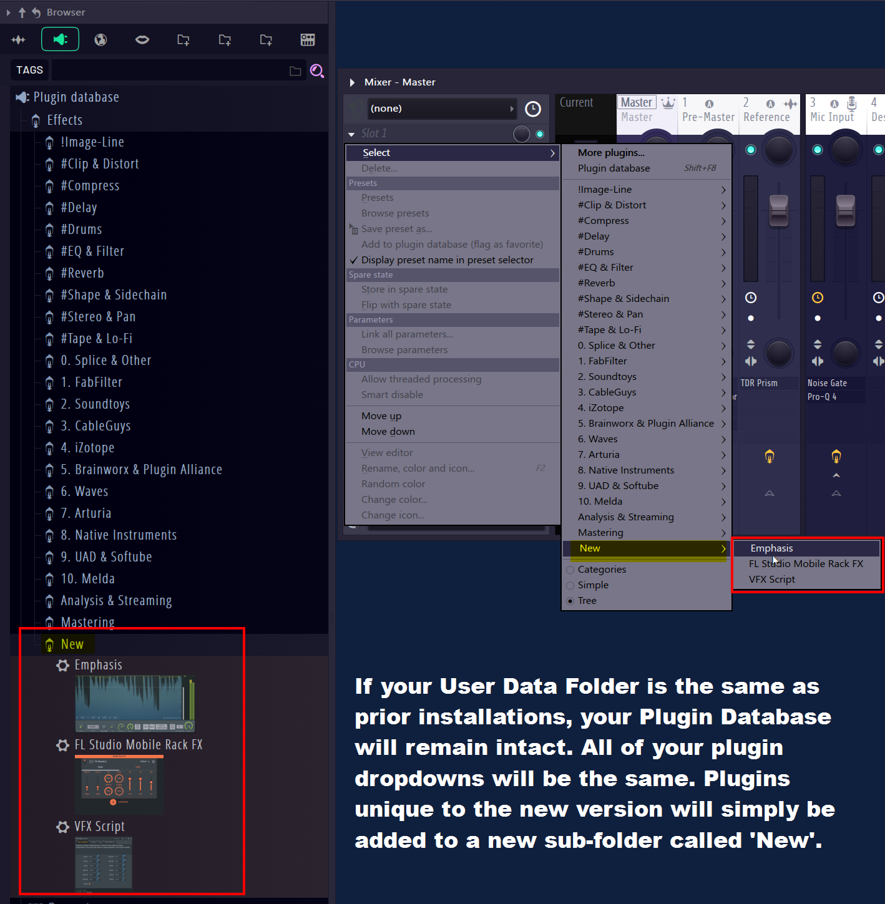
Task: Click the browser undo arrow icon
Action: [36, 12]
